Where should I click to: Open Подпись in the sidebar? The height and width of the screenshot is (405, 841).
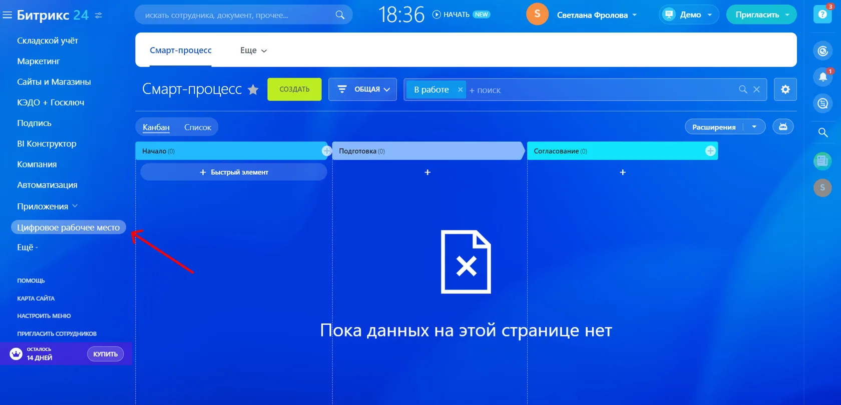pos(34,123)
